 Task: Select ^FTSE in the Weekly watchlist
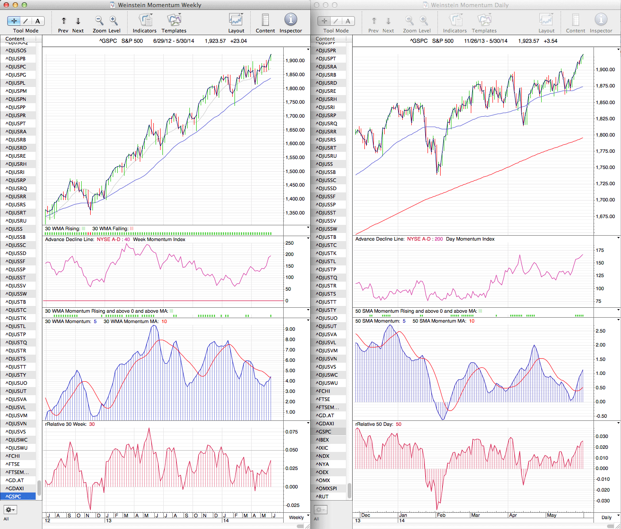[13, 464]
